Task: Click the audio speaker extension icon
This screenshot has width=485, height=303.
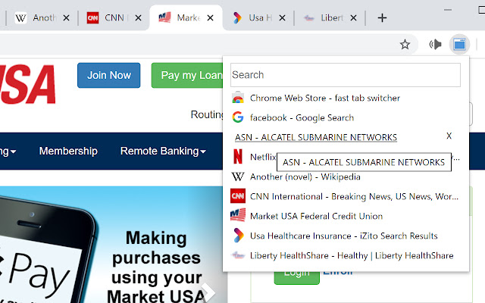Action: 435,45
